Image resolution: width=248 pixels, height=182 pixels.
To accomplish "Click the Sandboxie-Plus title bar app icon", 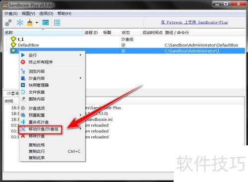I will (x=5, y=5).
